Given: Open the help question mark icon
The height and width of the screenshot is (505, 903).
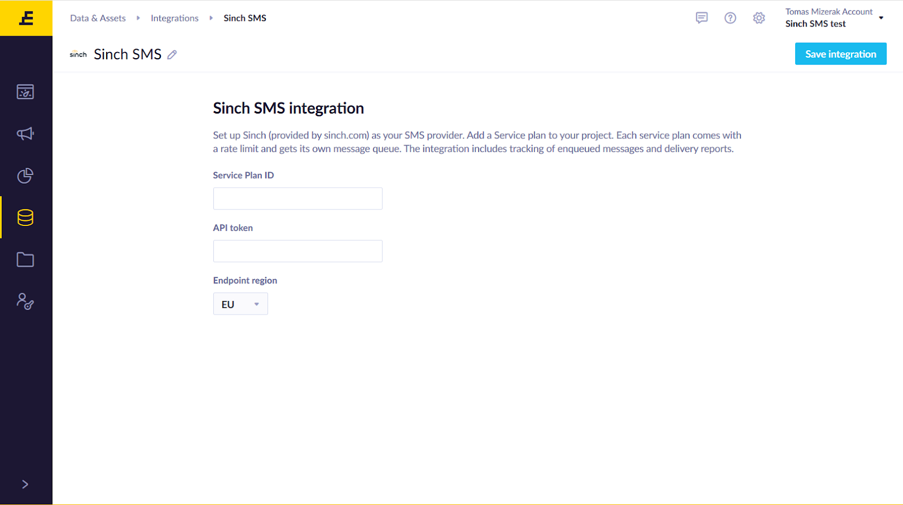Looking at the screenshot, I should click(x=730, y=18).
